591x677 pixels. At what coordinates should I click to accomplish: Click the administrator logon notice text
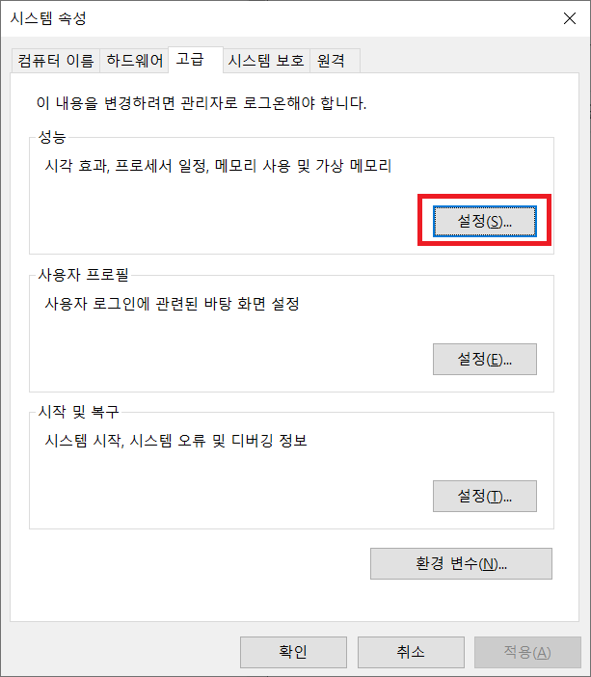[x=201, y=103]
